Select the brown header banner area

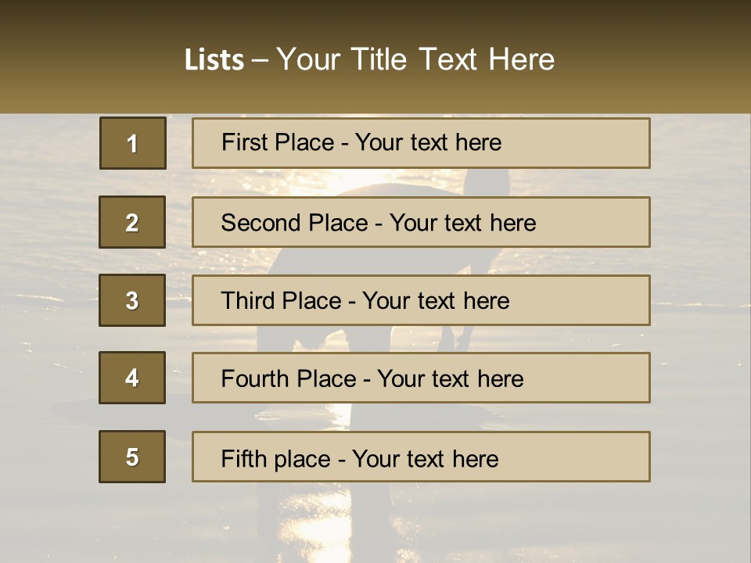coord(375,56)
